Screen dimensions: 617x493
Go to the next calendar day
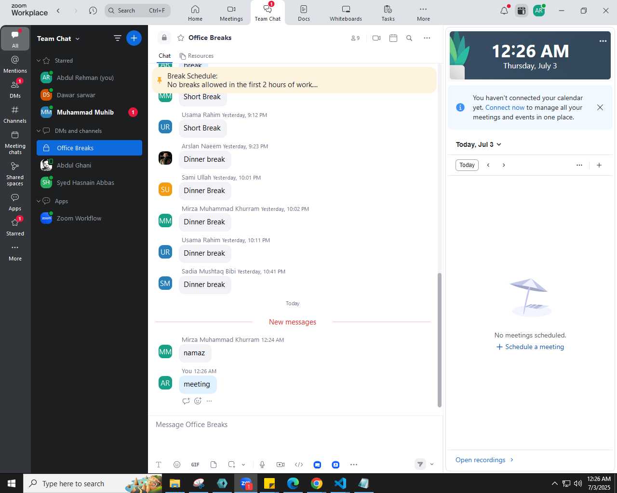504,165
